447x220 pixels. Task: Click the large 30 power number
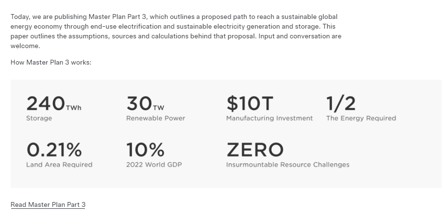(139, 103)
